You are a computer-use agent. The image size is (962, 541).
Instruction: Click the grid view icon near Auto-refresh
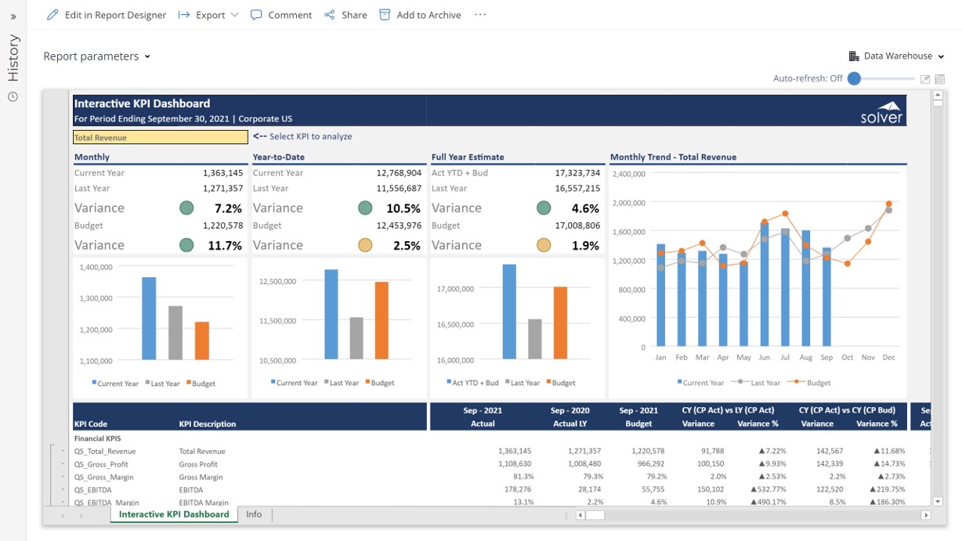pos(940,79)
